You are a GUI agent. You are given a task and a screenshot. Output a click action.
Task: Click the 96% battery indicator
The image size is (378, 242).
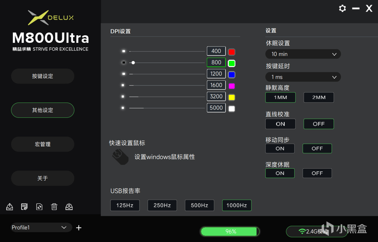(230, 232)
